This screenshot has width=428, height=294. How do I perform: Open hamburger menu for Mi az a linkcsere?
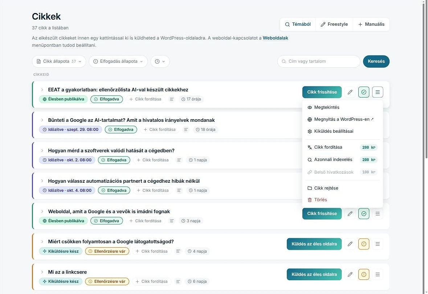click(378, 274)
